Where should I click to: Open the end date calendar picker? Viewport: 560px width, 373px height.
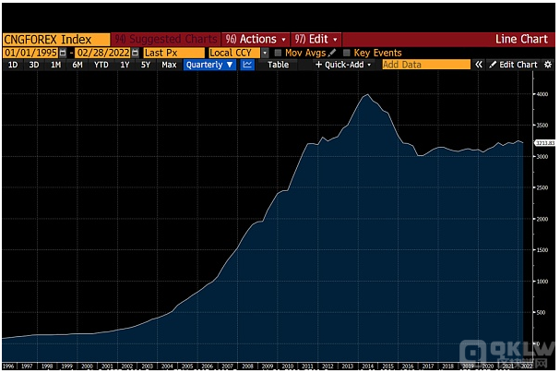coord(134,54)
